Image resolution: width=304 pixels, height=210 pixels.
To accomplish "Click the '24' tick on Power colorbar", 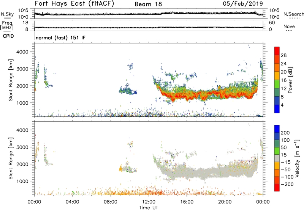I will (283, 64).
